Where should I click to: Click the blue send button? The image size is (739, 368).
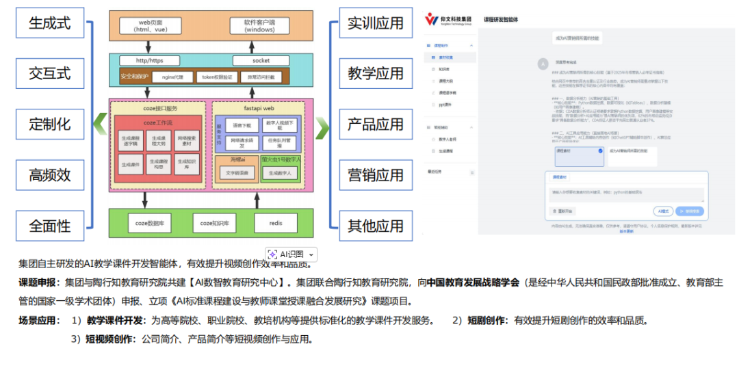tap(690, 211)
